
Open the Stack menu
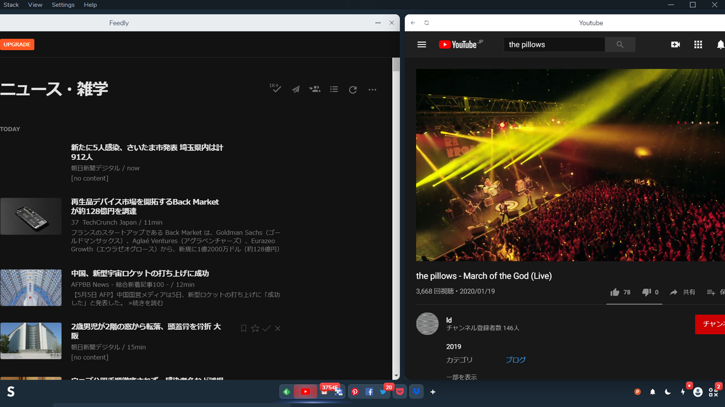tap(11, 5)
